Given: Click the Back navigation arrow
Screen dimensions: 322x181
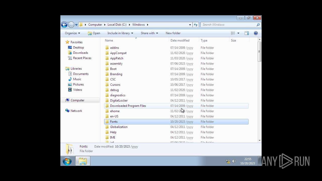Looking at the screenshot, I should point(64,25).
